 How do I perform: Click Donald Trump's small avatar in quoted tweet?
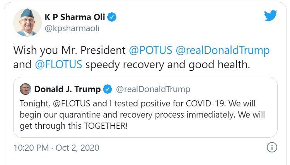point(26,89)
